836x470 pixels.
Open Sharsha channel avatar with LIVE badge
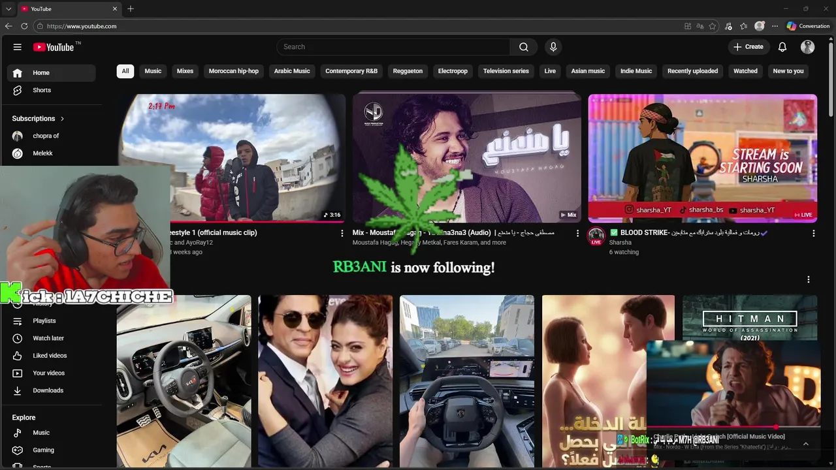pos(596,236)
